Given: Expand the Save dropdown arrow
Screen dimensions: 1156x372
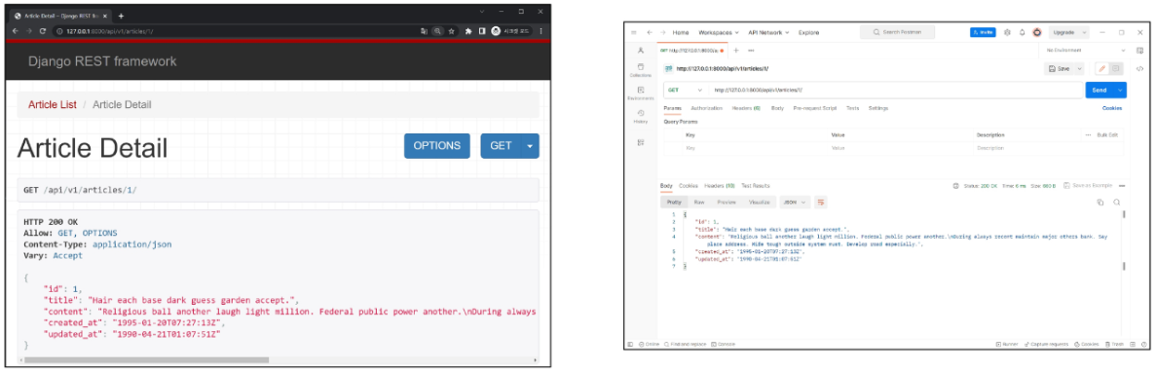Looking at the screenshot, I should (x=1080, y=68).
